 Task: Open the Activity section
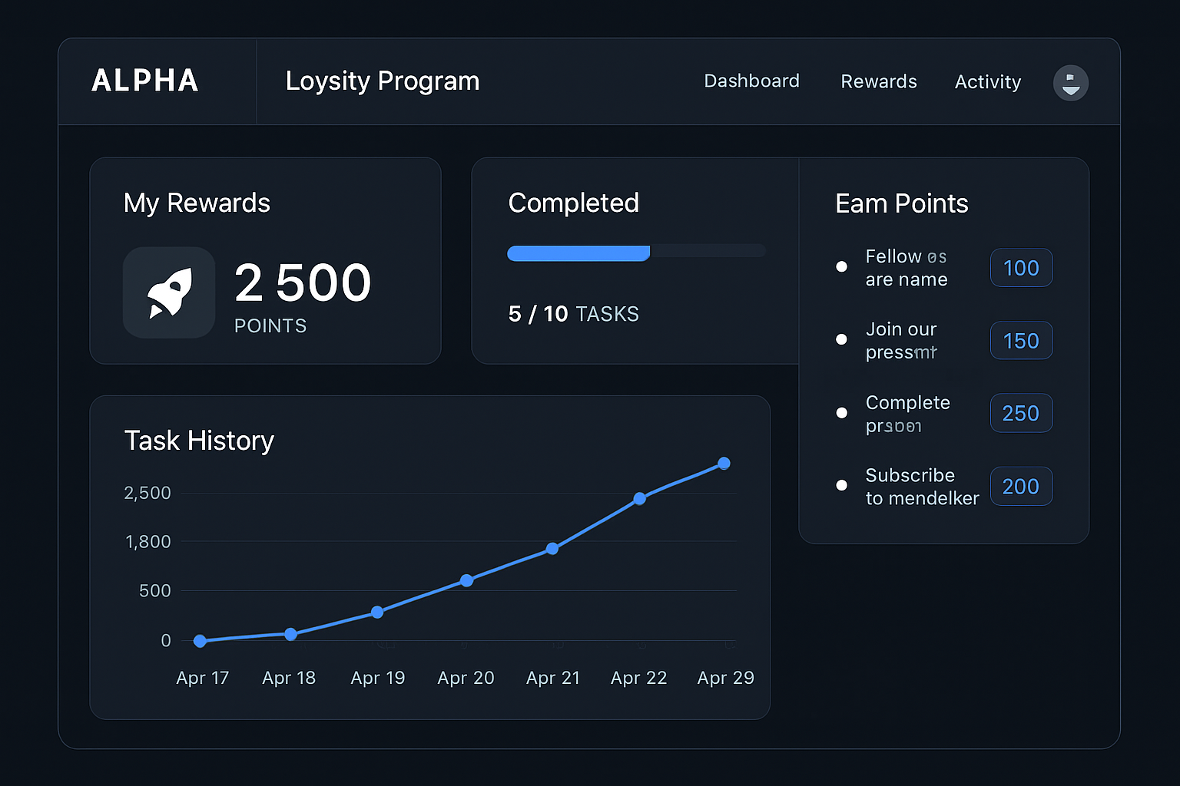tap(987, 81)
